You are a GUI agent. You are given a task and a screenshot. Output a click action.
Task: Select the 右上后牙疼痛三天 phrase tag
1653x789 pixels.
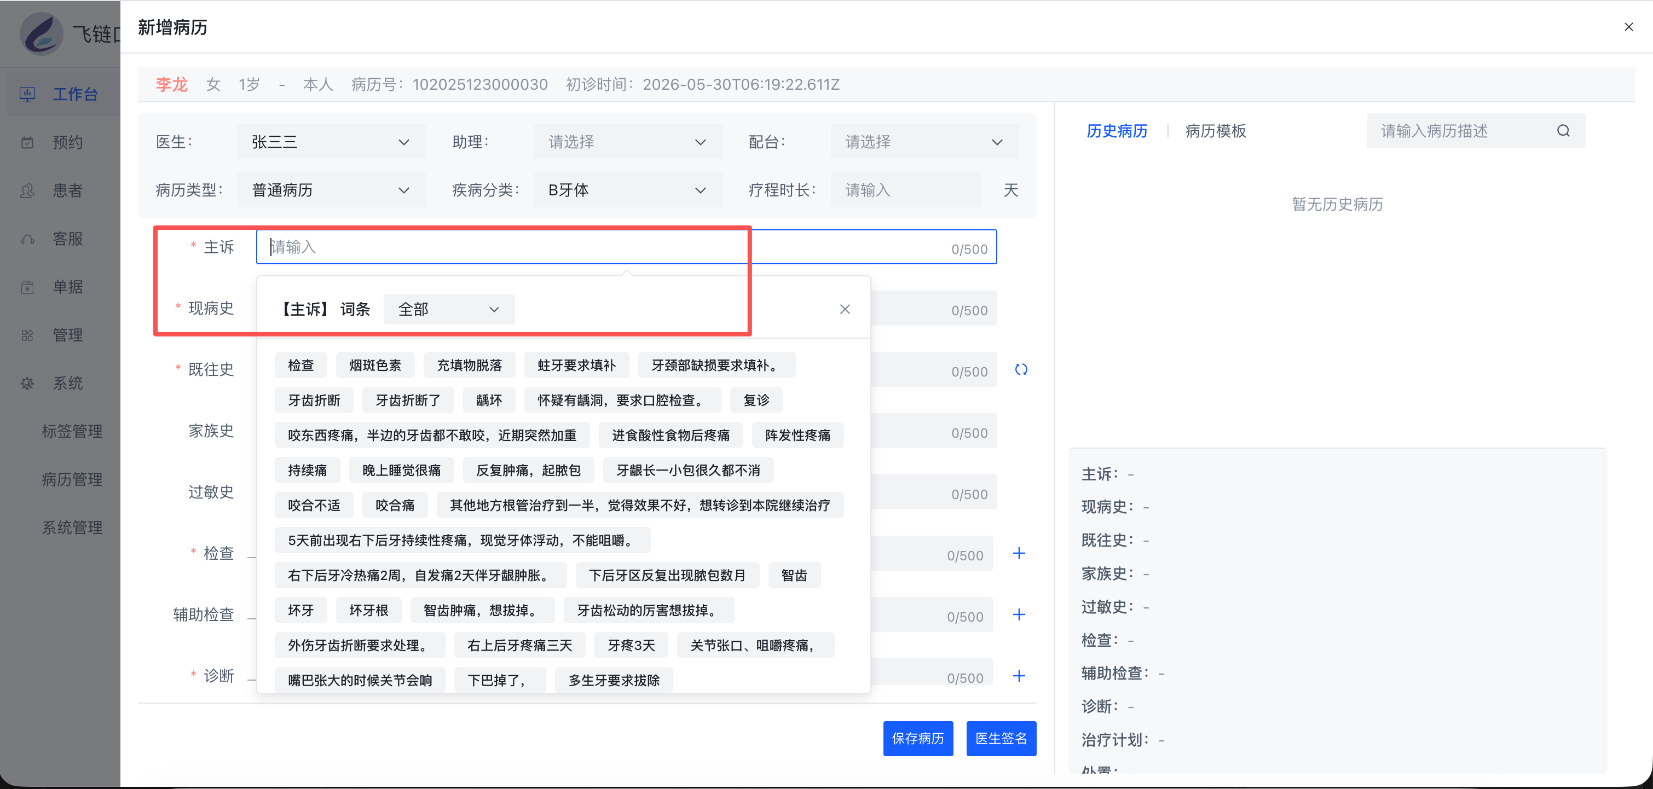[x=520, y=645]
